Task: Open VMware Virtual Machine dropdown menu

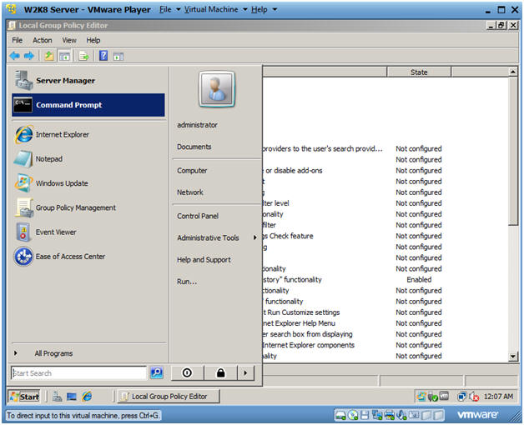Action: (x=215, y=10)
